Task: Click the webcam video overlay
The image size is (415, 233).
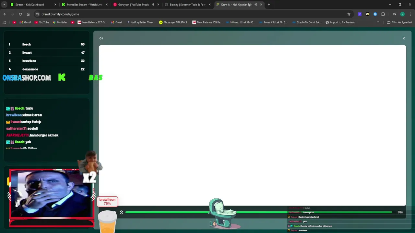Action: pyautogui.click(x=51, y=194)
